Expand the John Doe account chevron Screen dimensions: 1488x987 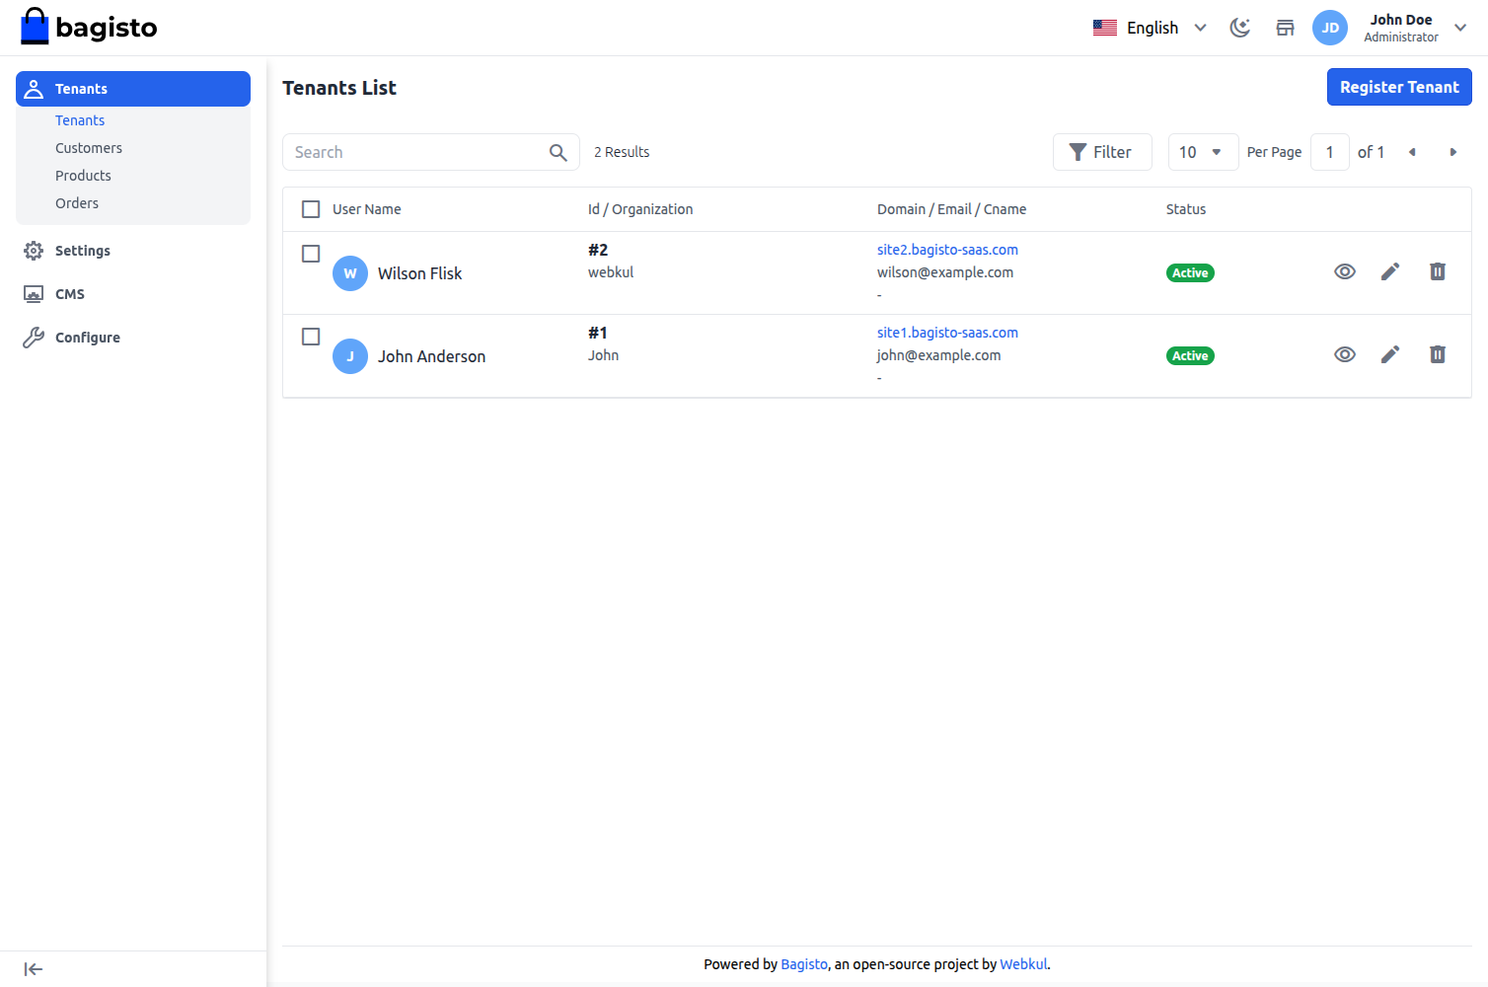tap(1460, 28)
